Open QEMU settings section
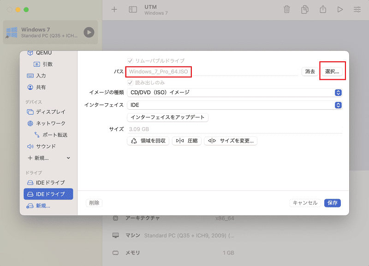Screen dimensions: 369x266 39,53
